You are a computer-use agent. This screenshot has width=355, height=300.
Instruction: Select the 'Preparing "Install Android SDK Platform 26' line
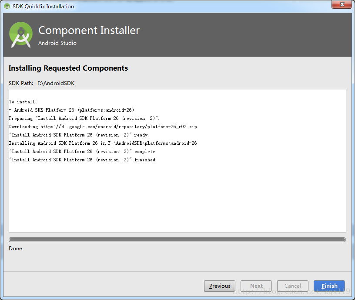coord(84,118)
